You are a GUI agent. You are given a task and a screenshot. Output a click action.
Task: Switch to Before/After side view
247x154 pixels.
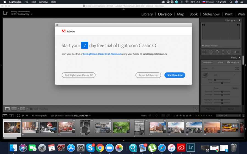[x=14, y=109]
